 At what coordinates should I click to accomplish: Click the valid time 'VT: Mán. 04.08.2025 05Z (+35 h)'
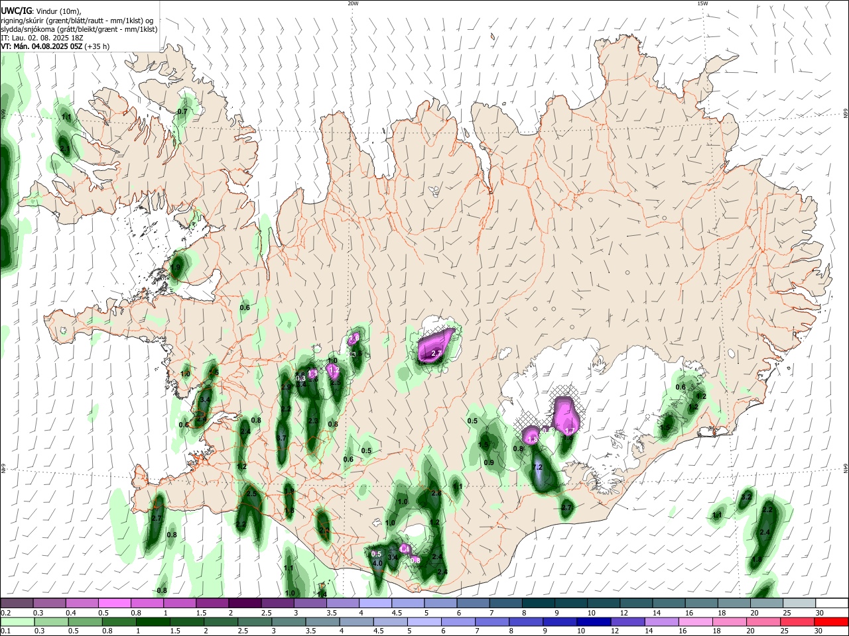[x=55, y=46]
